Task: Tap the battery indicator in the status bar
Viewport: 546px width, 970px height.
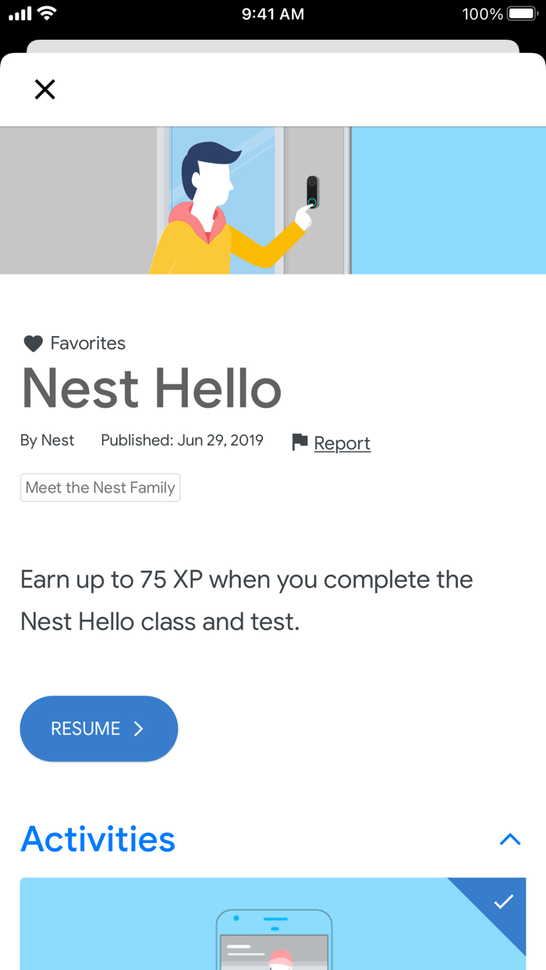Action: 522,12
